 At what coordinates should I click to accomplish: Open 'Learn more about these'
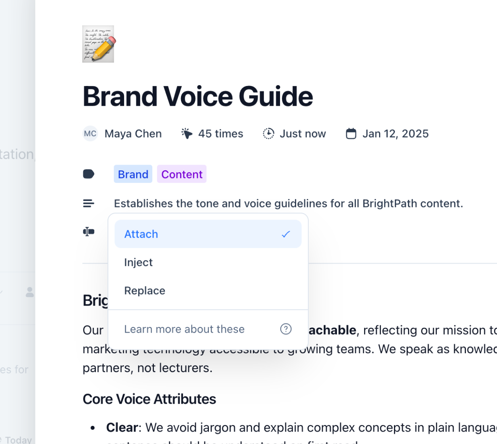(x=184, y=329)
